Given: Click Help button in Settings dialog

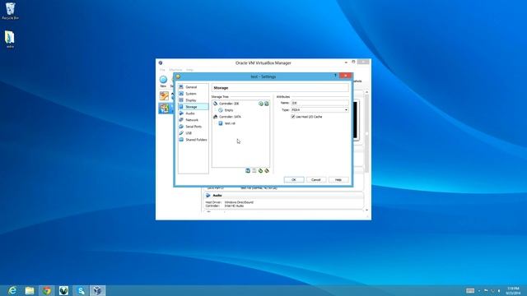Looking at the screenshot, I should coord(338,180).
